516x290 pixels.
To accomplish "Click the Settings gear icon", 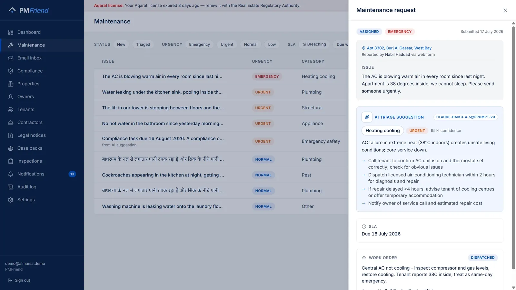I will point(11,200).
